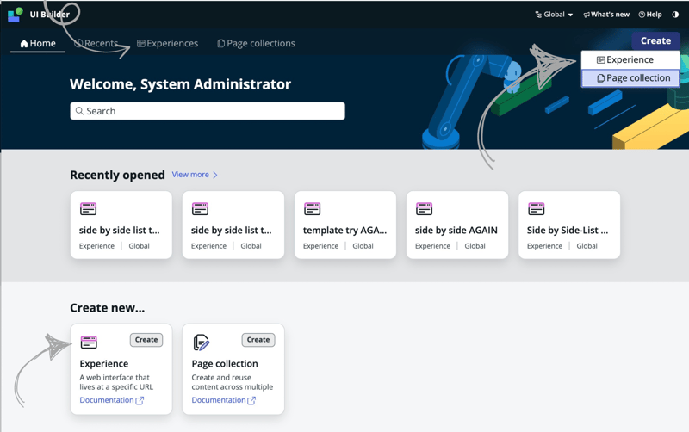Open the Global scope dropdown
This screenshot has height=432, width=689.
[x=554, y=15]
